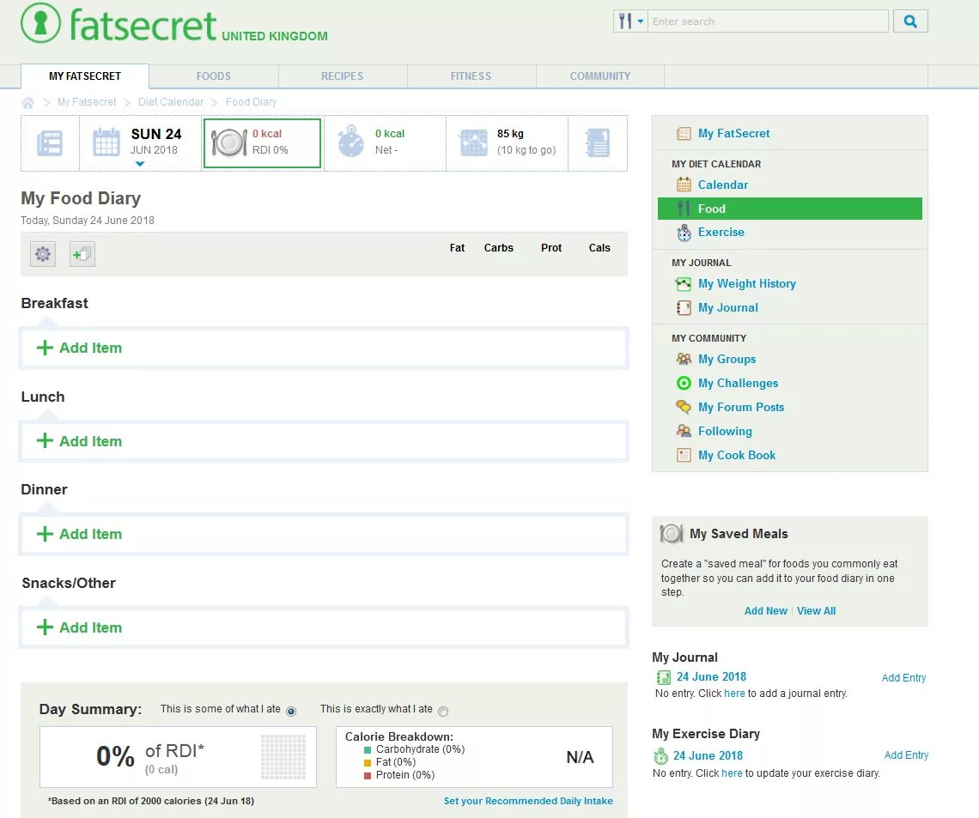Click the home icon in breadcrumb
This screenshot has height=818, width=979.
pos(27,102)
